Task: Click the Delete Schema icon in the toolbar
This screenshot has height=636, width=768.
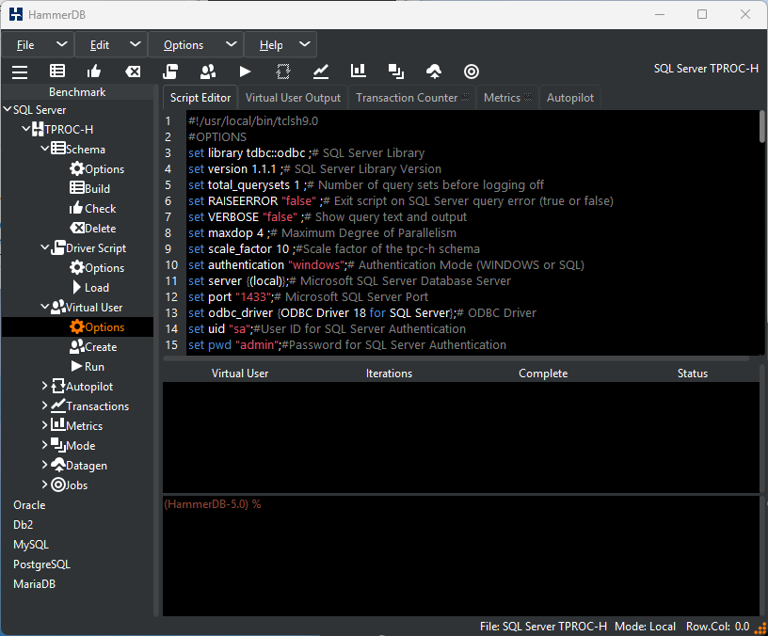Action: click(133, 72)
